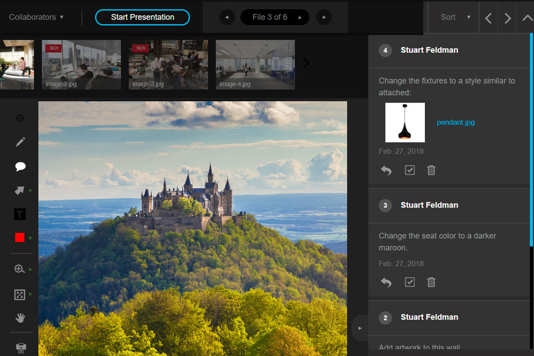Expand zoom tool options triangle
Screen dimensions: 534x356
(x=31, y=269)
